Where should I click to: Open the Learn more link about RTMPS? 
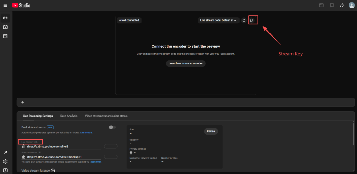tap(96, 162)
